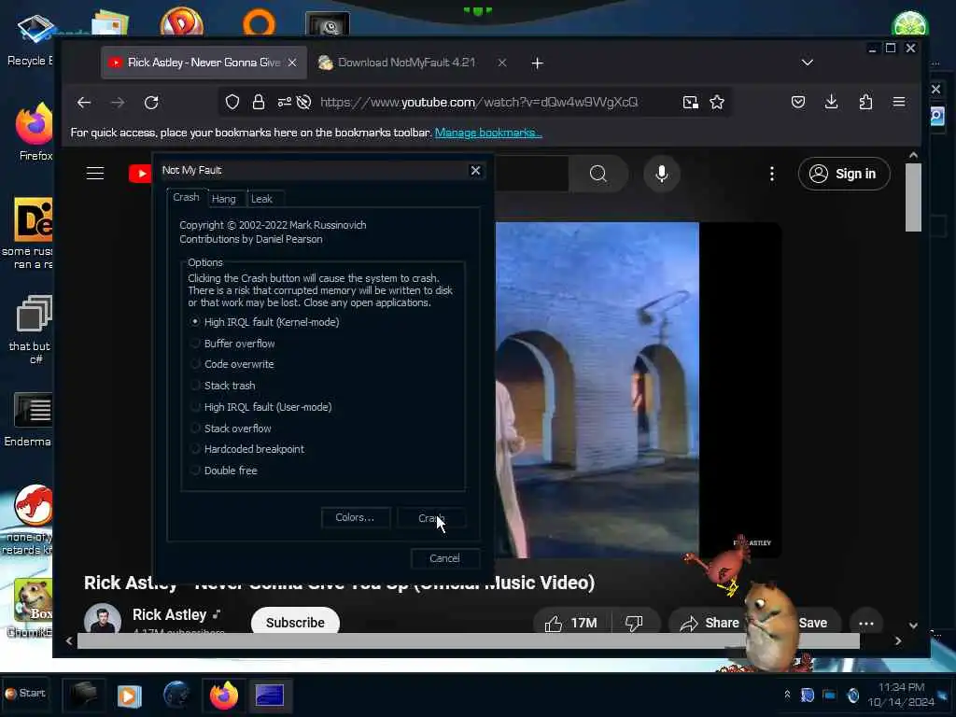Click the autoplay blocked icon in address bar
Image resolution: width=956 pixels, height=717 pixels.
[303, 102]
